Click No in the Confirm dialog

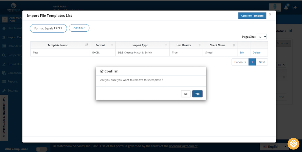[186, 94]
